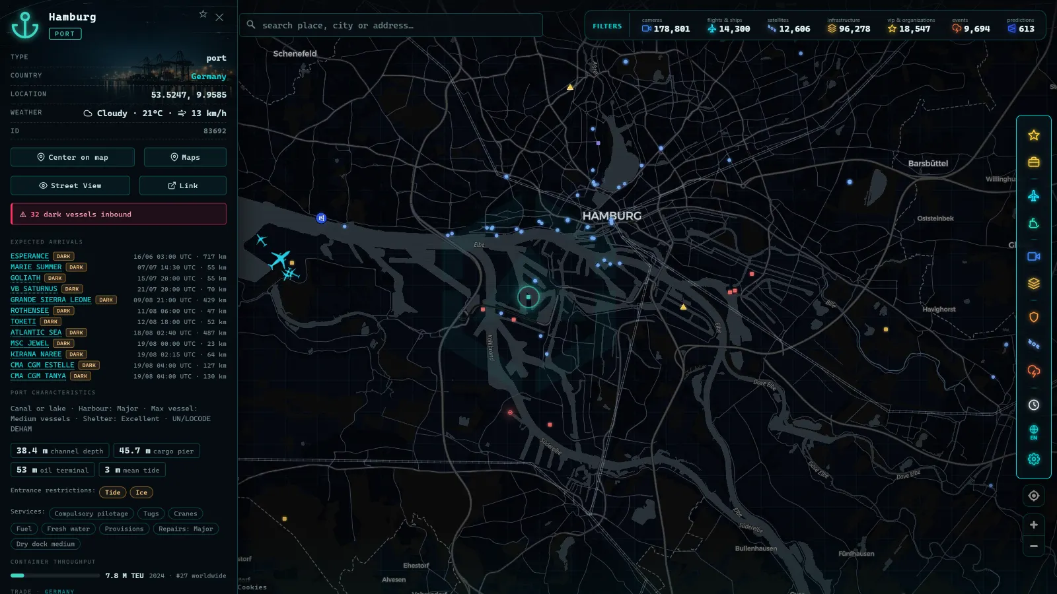This screenshot has width=1057, height=594.
Task: Toggle the satellite icon in right toolbar
Action: coord(1034,344)
